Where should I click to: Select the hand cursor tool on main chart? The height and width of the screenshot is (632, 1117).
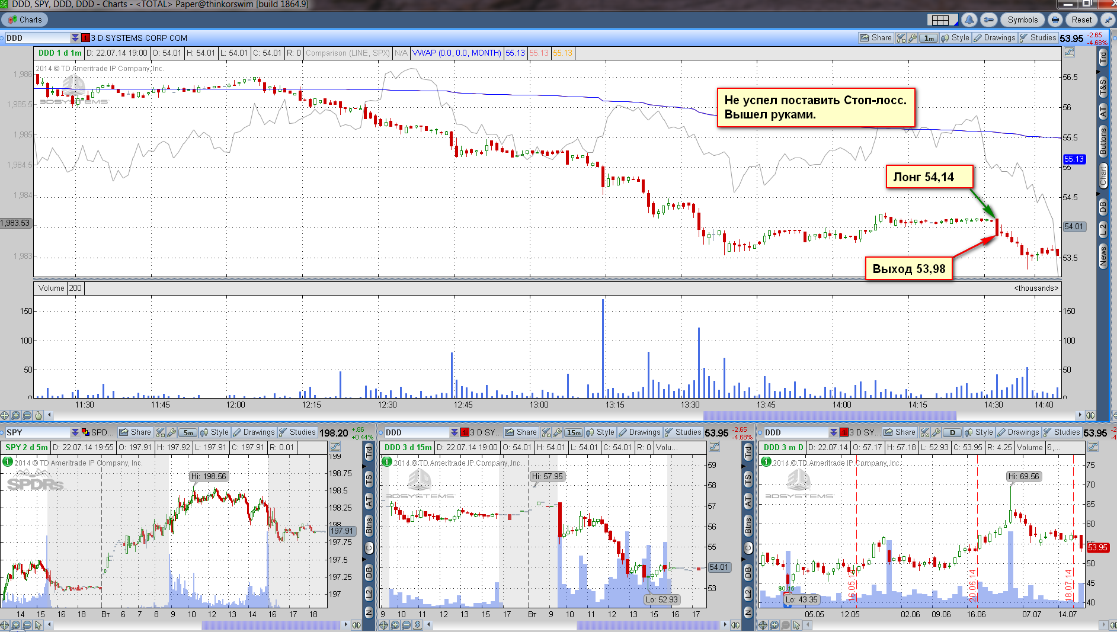click(39, 415)
